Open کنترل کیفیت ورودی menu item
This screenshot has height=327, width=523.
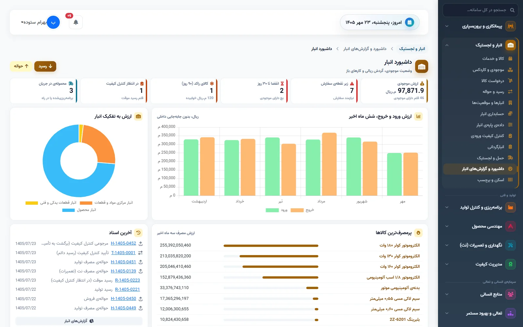[x=480, y=136]
